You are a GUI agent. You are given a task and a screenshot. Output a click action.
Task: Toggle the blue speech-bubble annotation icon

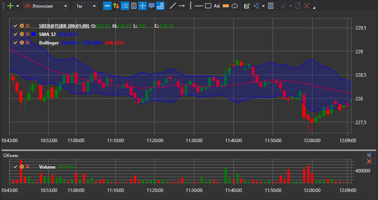coord(151,6)
